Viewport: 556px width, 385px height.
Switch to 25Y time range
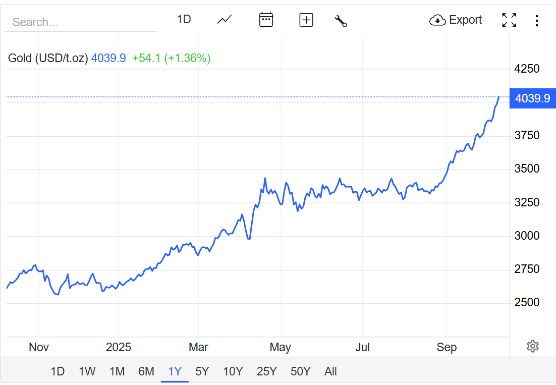266,372
